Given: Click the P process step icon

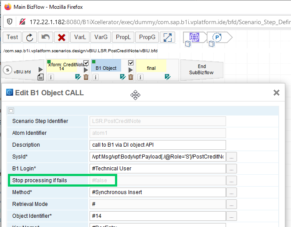Looking at the screenshot, I should (217, 38).
